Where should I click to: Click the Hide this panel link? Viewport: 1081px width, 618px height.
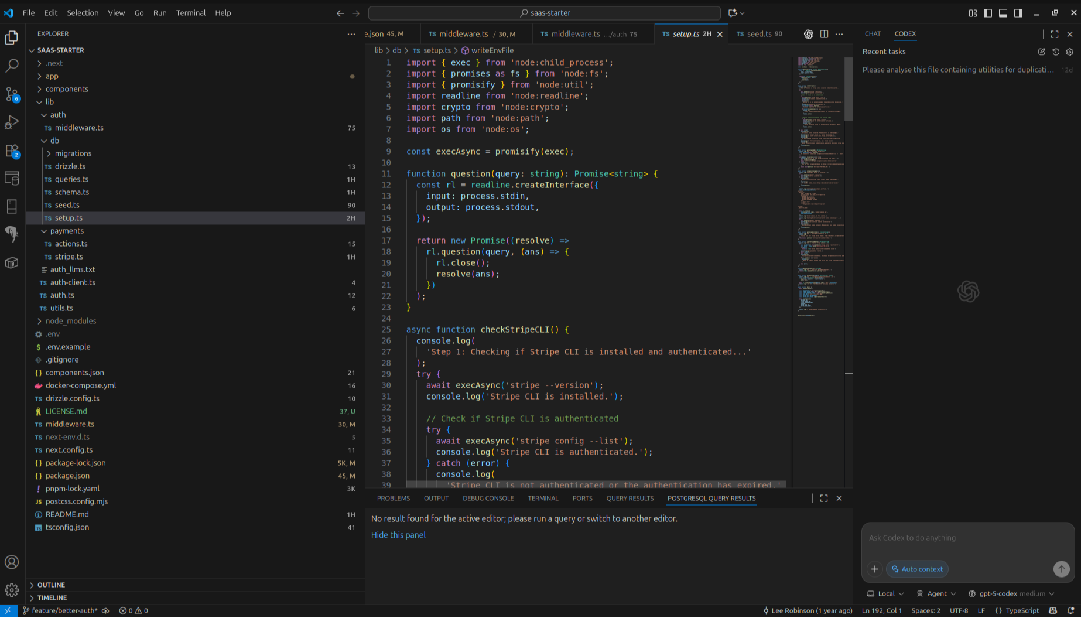point(398,535)
